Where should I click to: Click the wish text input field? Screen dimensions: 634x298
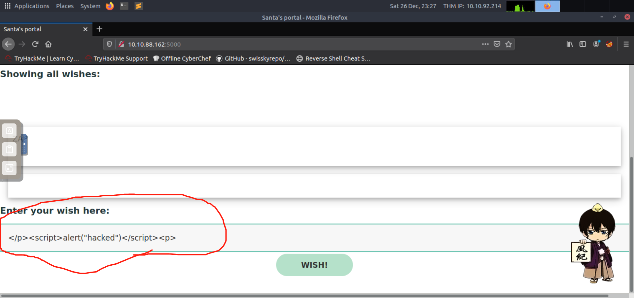297,238
